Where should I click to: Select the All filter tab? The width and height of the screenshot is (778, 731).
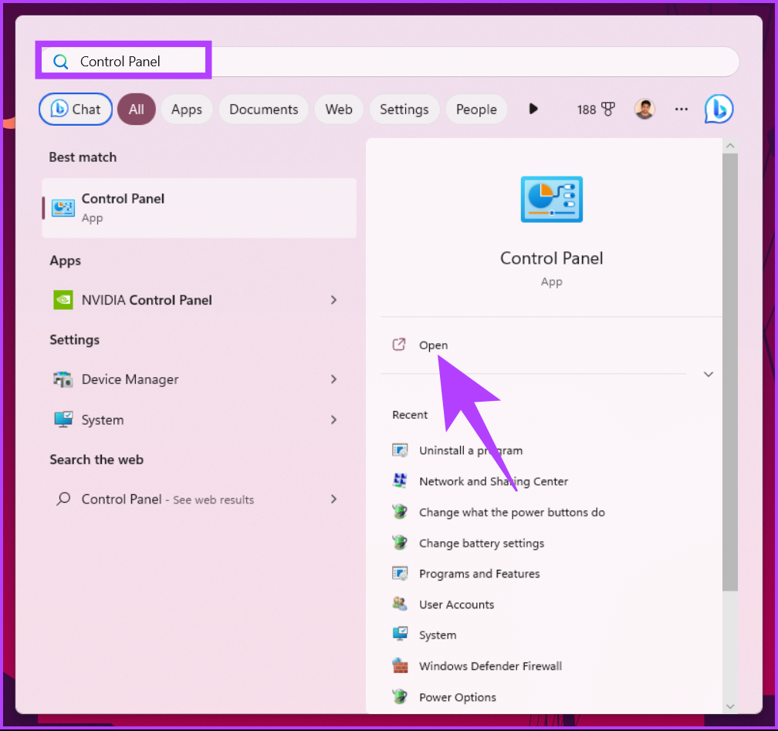pos(137,109)
